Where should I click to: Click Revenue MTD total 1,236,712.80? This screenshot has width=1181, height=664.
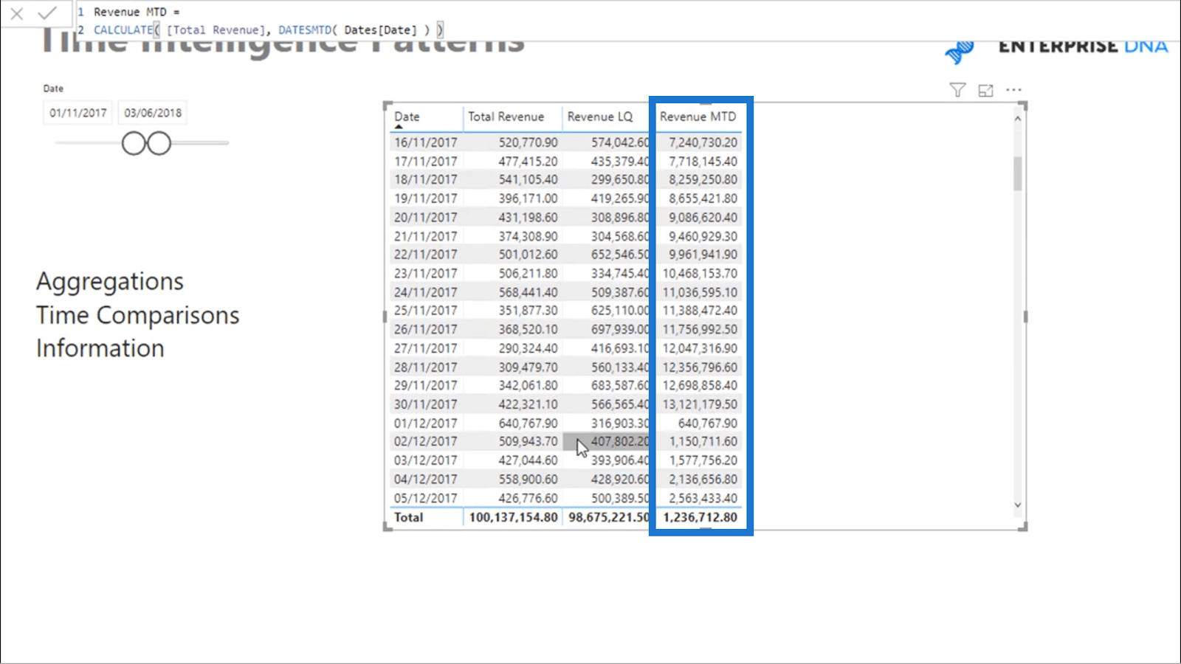[700, 517]
